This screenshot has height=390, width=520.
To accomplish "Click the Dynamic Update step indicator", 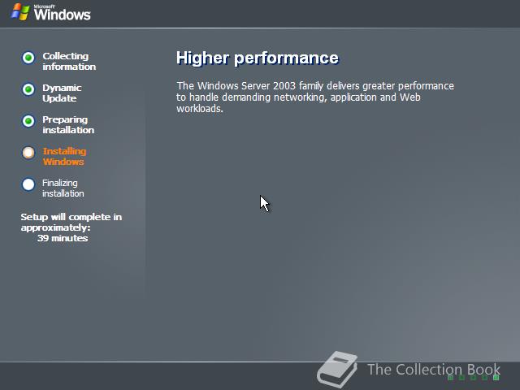I will point(28,89).
